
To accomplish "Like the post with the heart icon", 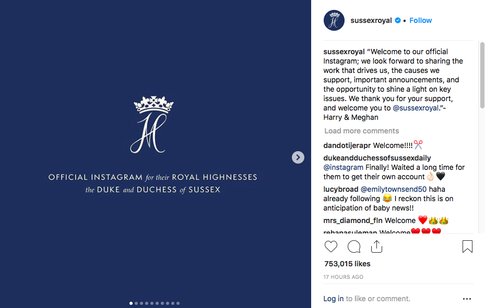I will pos(330,247).
